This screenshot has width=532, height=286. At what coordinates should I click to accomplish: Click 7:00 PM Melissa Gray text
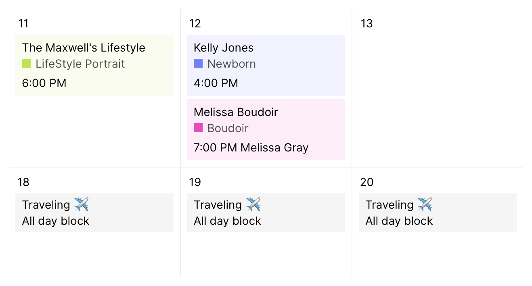click(251, 148)
